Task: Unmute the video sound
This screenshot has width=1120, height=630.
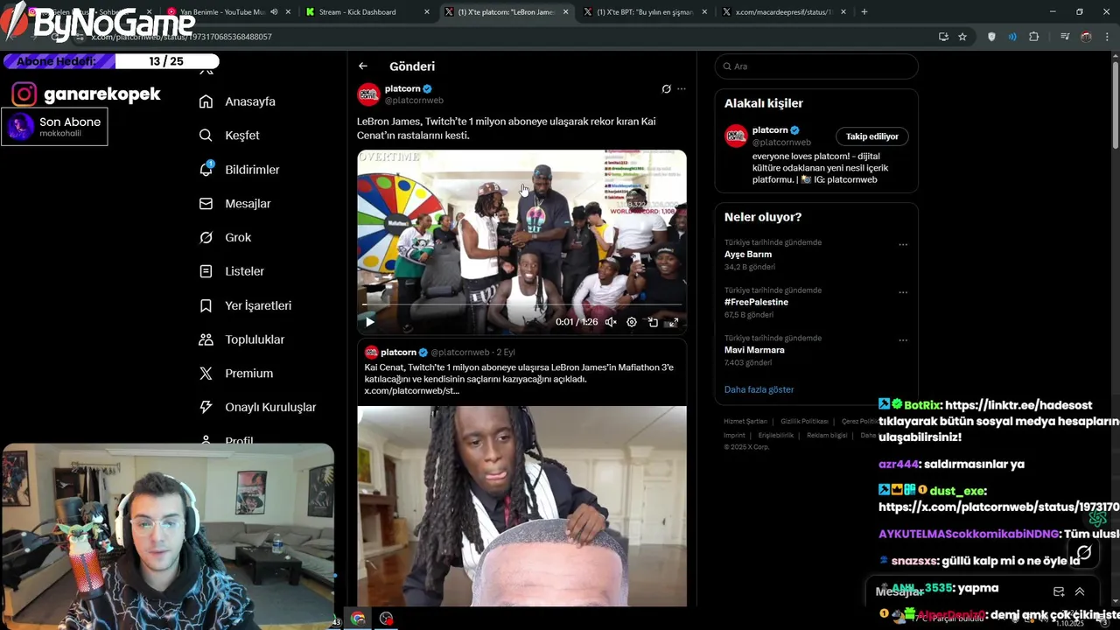Action: pos(611,322)
